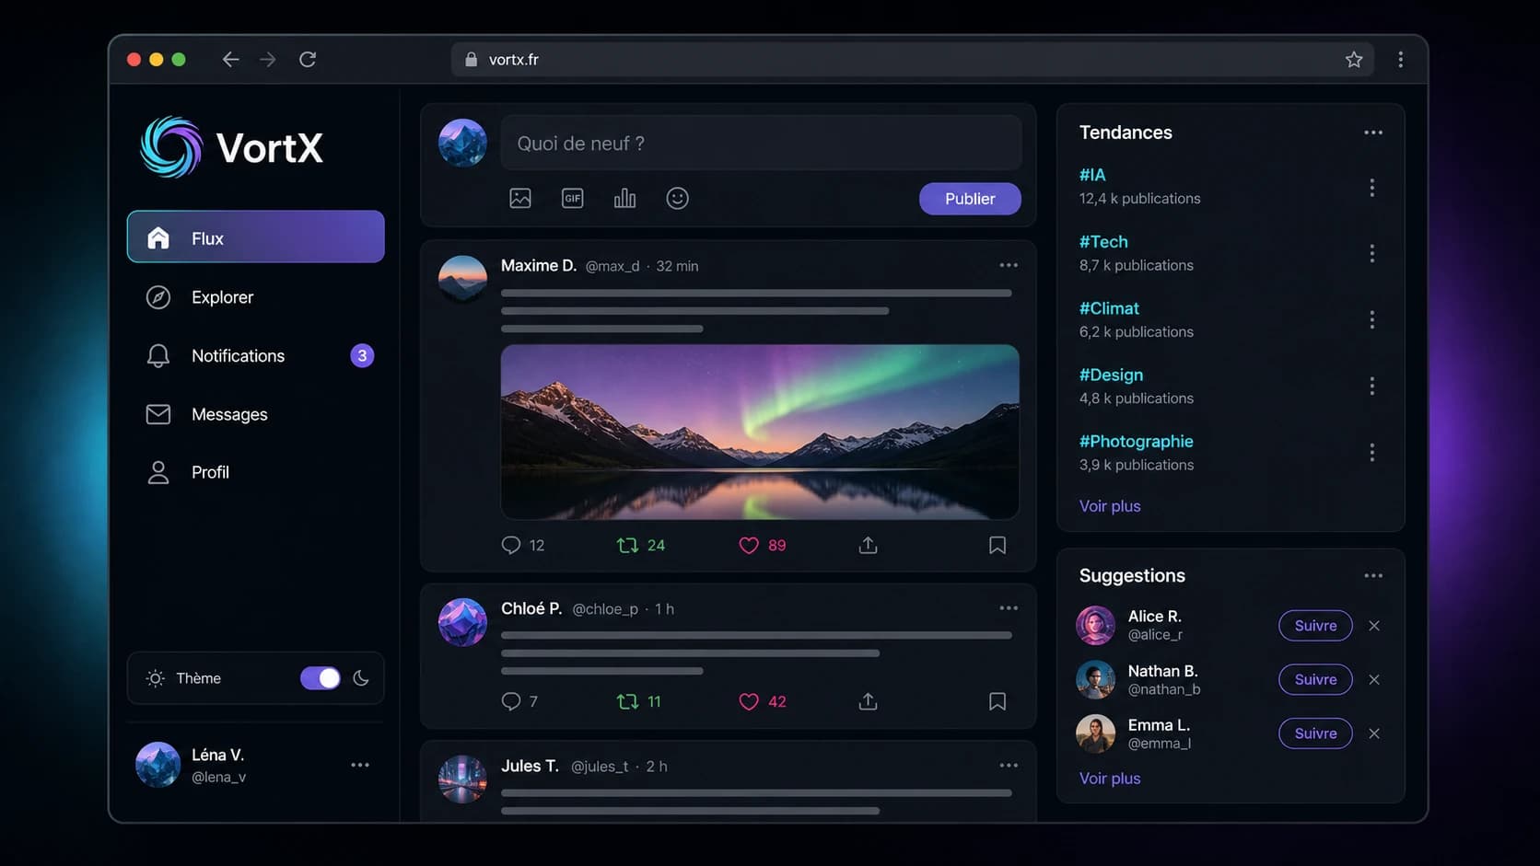1540x866 pixels.
Task: Open options for #Design trend
Action: pyautogui.click(x=1371, y=386)
